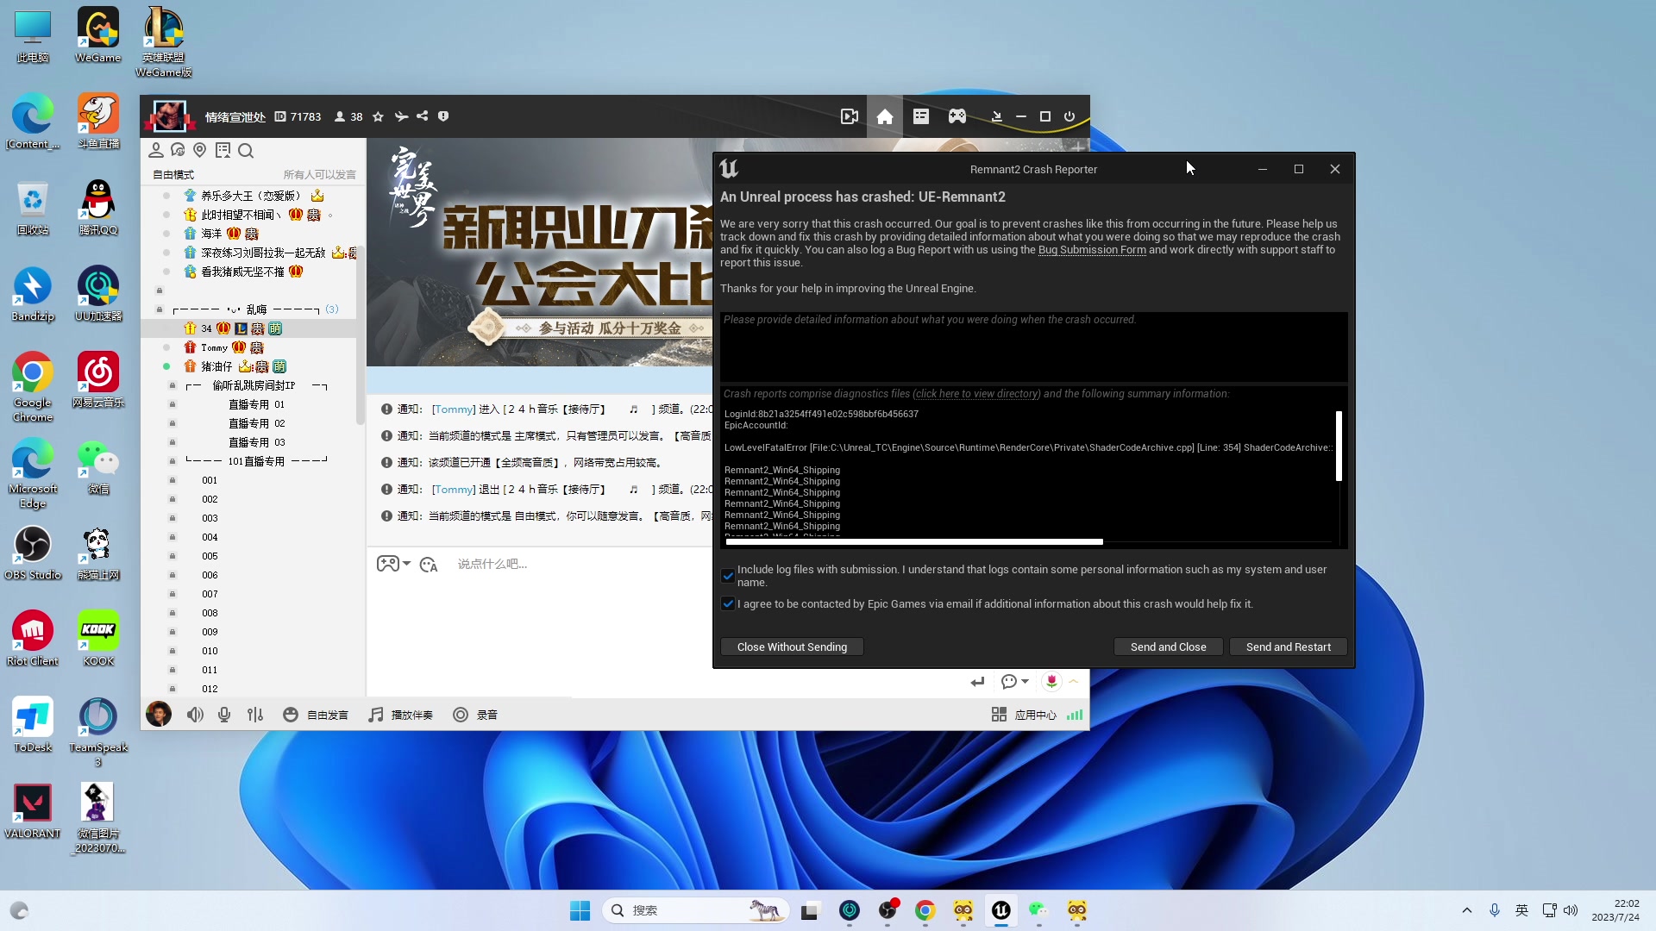
Task: Open the gamepad icon in top toolbar
Action: 957,116
